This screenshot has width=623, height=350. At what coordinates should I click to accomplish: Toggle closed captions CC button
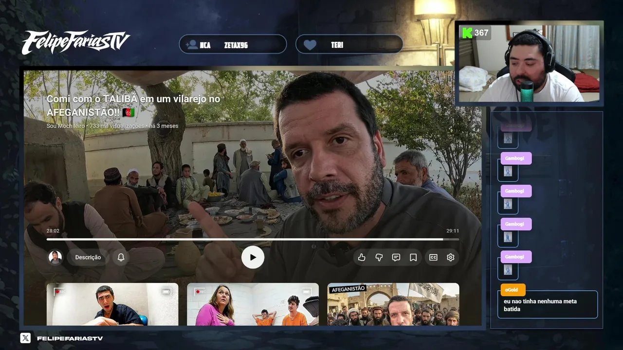coord(433,258)
